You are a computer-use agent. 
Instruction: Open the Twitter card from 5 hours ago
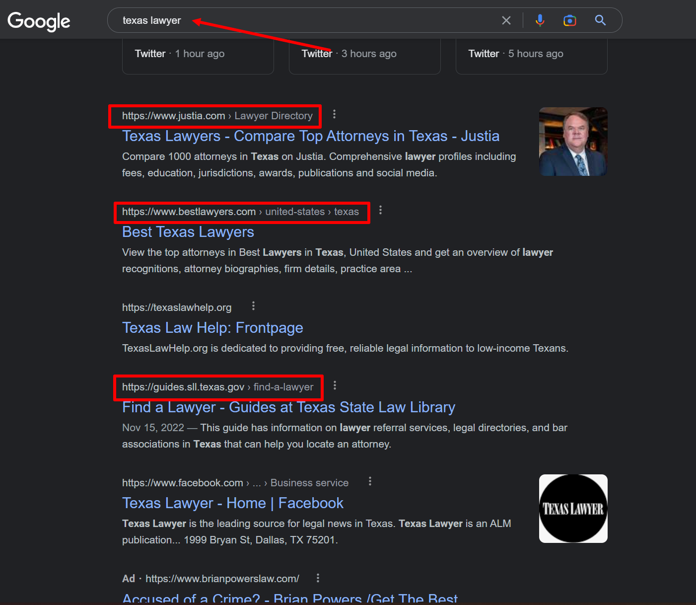pos(532,57)
